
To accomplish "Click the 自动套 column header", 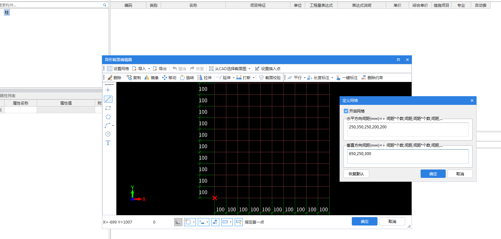I will point(481,5).
